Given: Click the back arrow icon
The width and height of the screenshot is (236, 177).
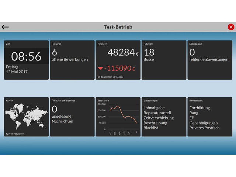Looking at the screenshot, I should pyautogui.click(x=5, y=27).
